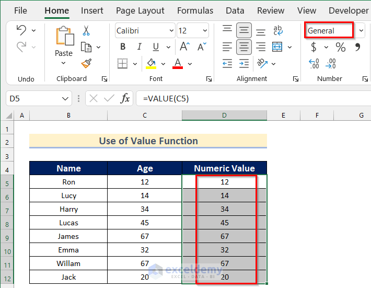Apply Comma Style format
371x288 pixels.
(358, 47)
